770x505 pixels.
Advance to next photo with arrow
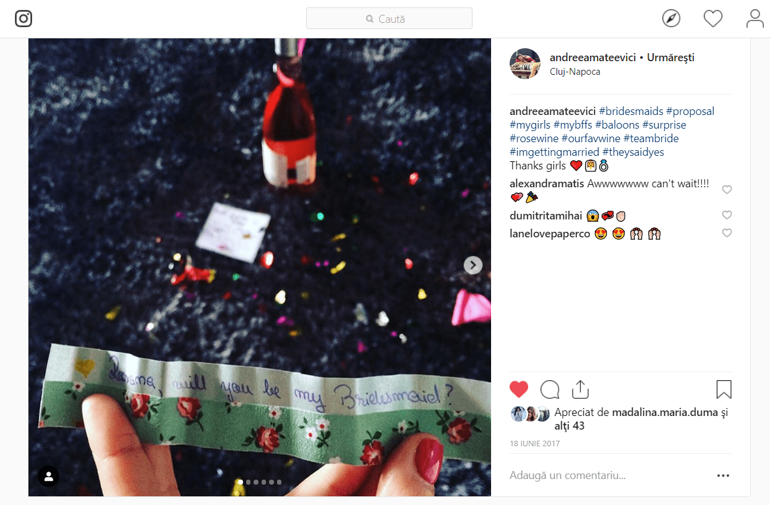pyautogui.click(x=473, y=265)
